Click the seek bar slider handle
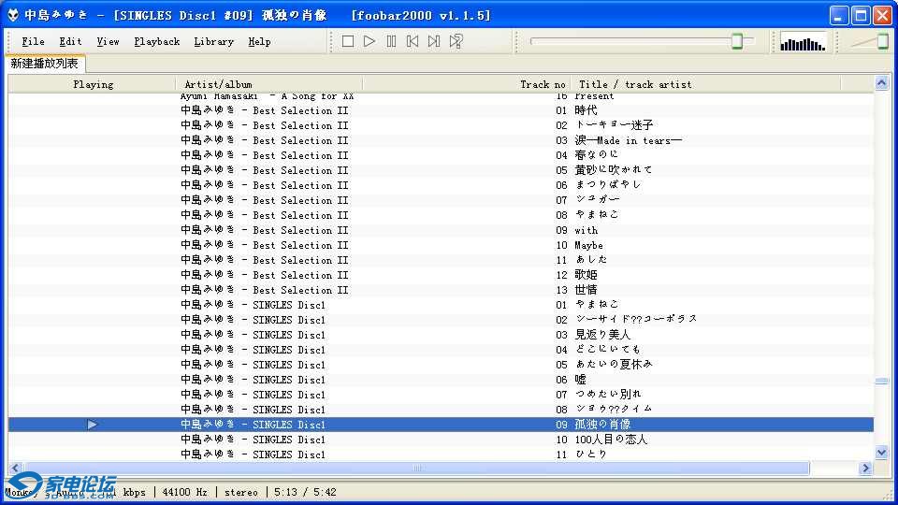 [737, 41]
